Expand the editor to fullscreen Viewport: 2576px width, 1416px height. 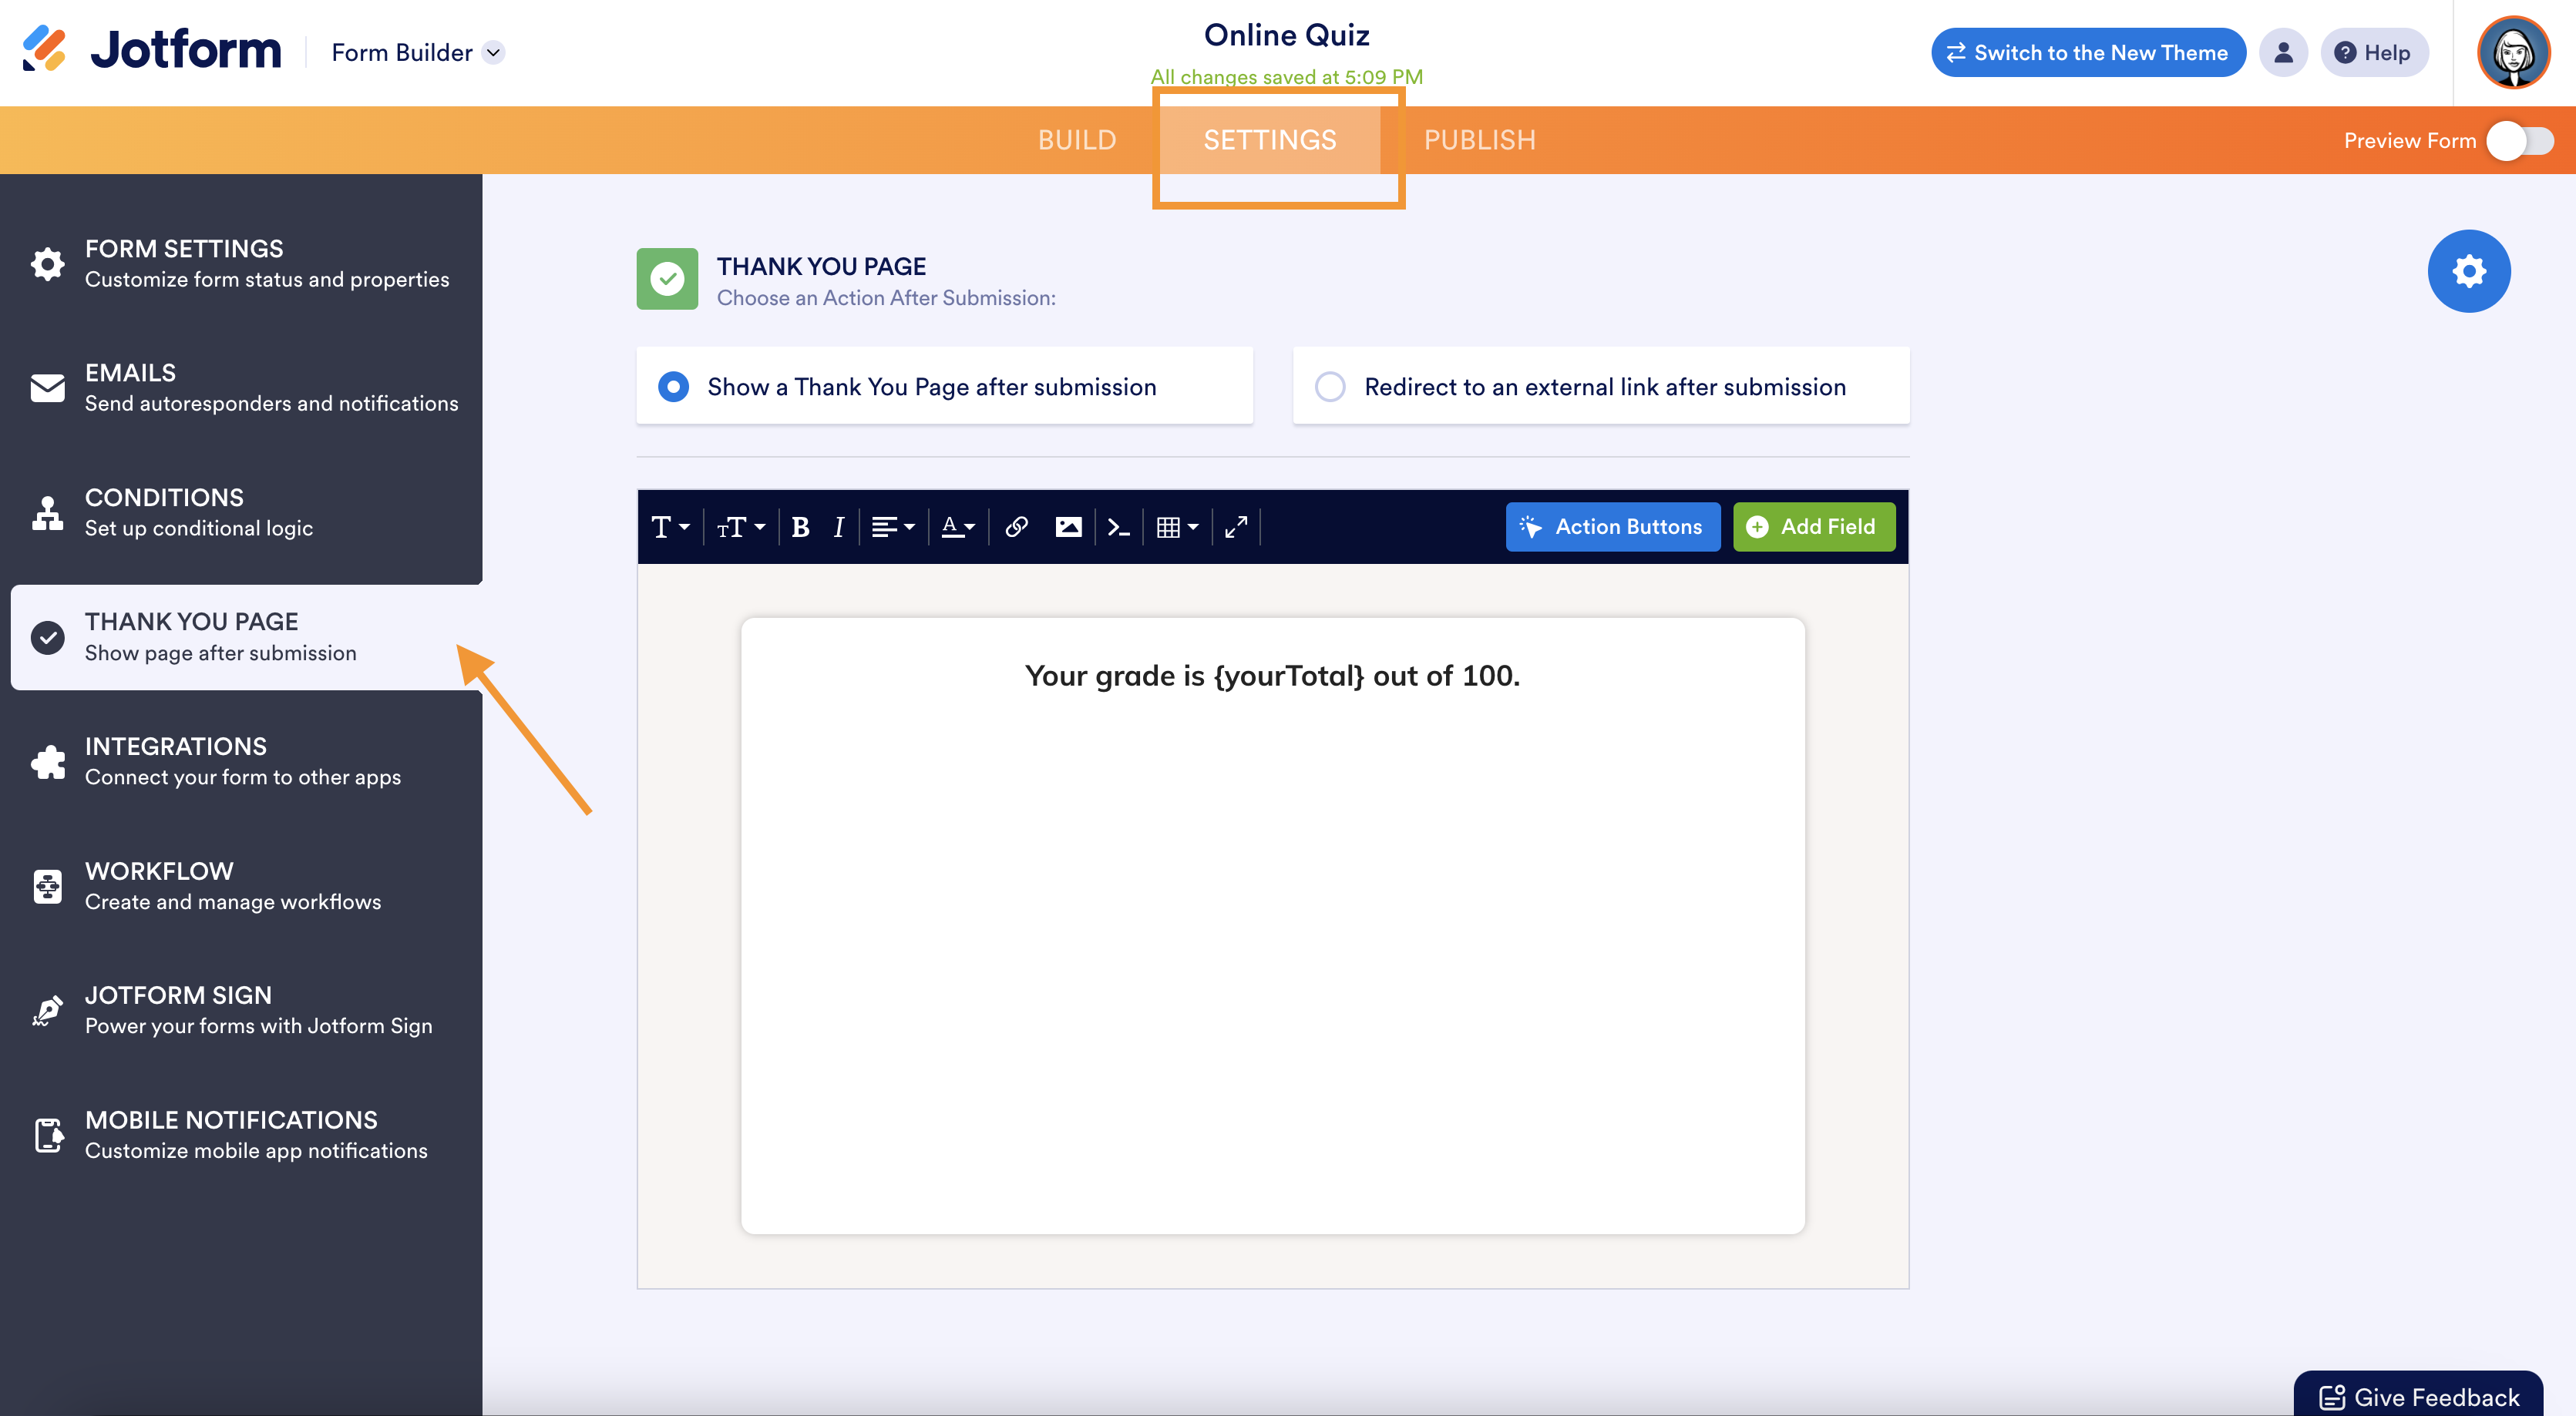pos(1236,527)
